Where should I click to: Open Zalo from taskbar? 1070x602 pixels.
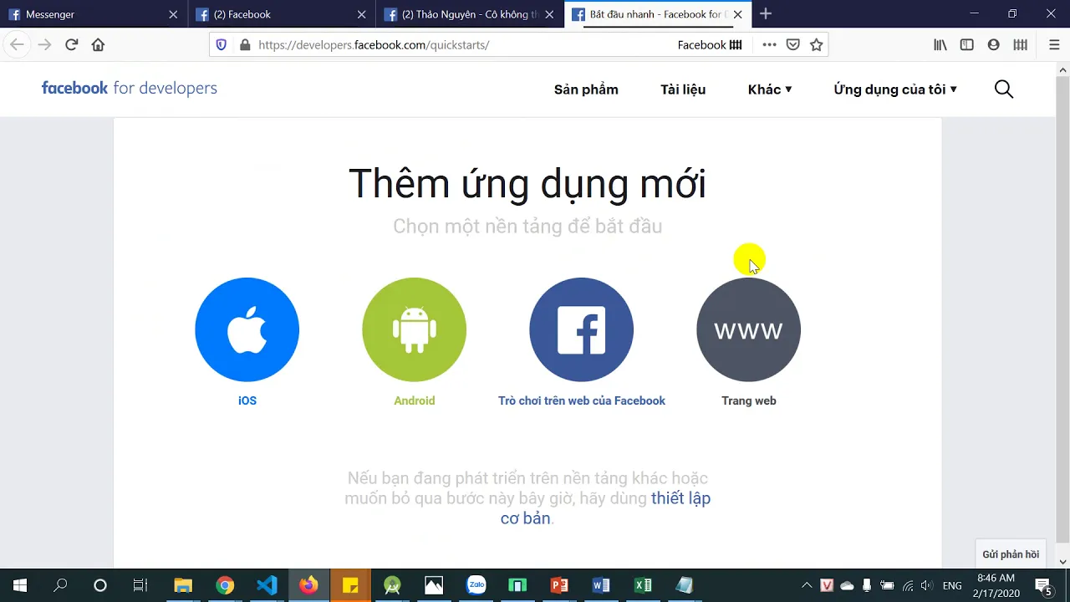click(x=476, y=585)
